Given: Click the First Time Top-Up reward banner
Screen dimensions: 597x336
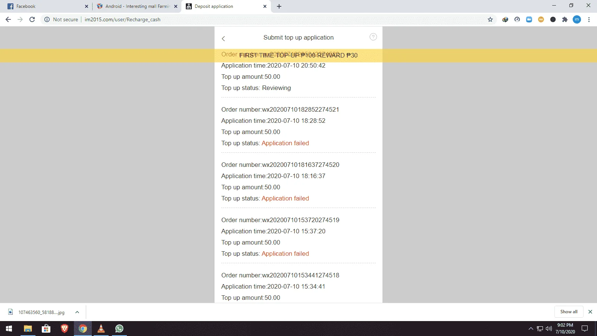Looking at the screenshot, I should (x=298, y=55).
